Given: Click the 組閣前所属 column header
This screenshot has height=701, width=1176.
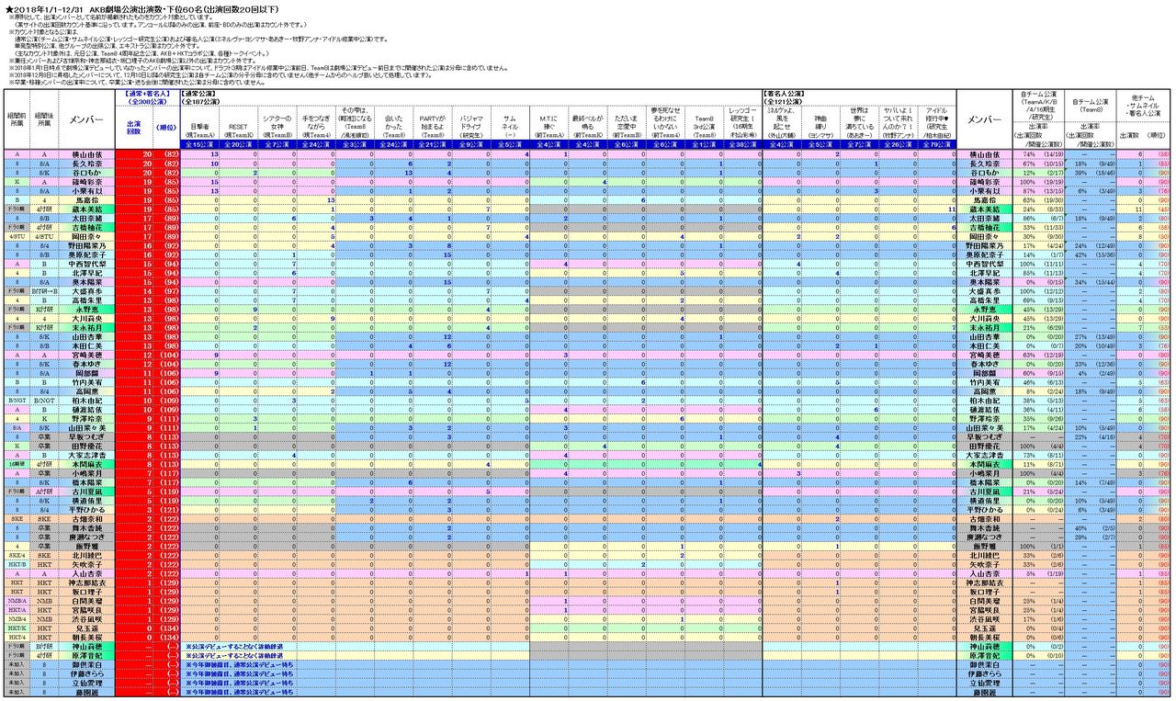Looking at the screenshot, I should pyautogui.click(x=17, y=118).
